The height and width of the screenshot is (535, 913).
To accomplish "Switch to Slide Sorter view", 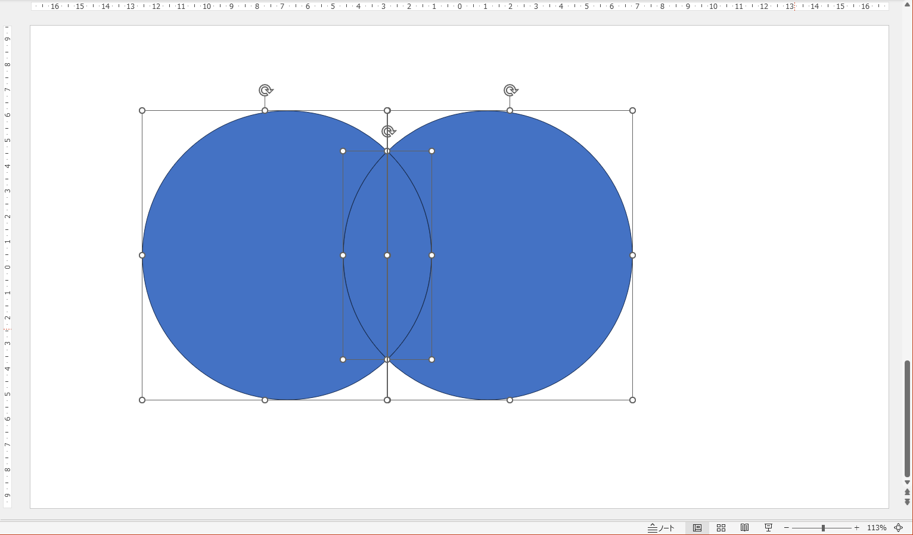I will (721, 528).
